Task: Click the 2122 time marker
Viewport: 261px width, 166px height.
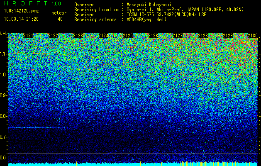Action: click(53, 36)
